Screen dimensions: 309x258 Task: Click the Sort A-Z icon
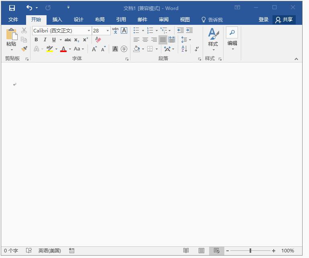click(184, 49)
